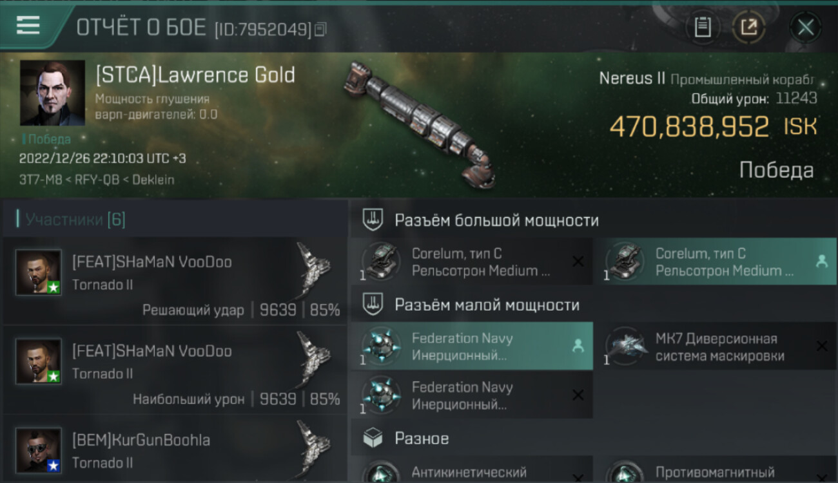838x483 pixels.
Task: Open the clipboard report icon
Action: (703, 27)
